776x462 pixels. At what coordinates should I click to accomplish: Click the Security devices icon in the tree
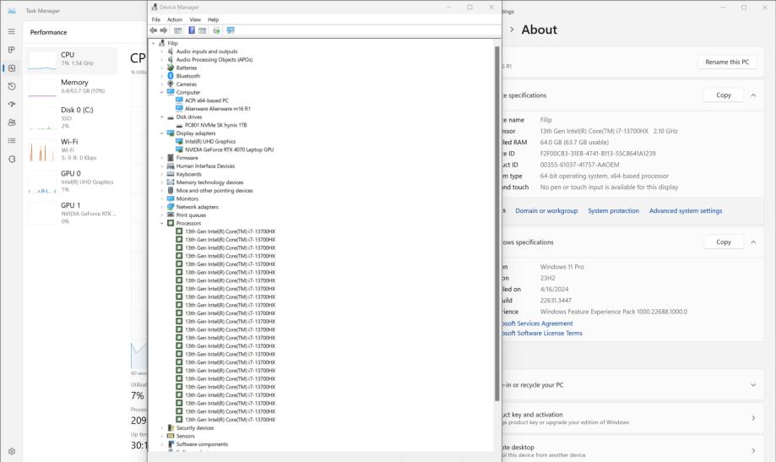point(171,428)
